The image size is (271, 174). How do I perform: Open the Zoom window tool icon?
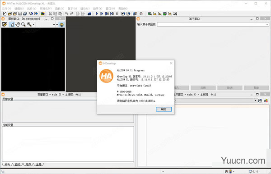tap(150, 14)
